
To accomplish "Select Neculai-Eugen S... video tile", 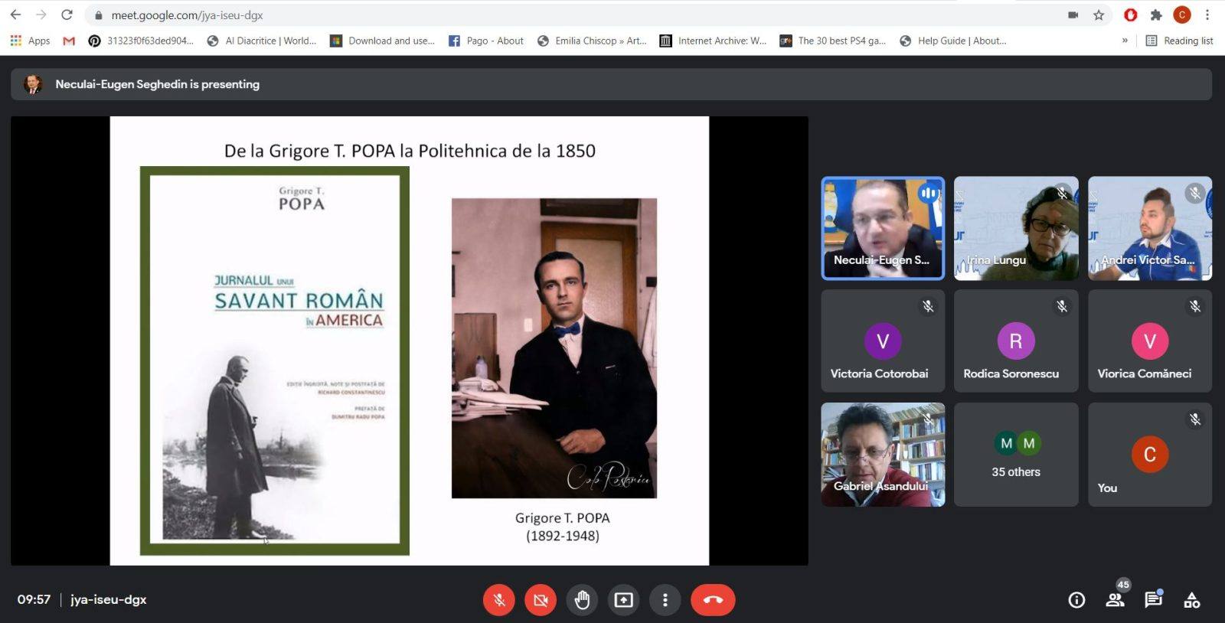I will pos(883,228).
